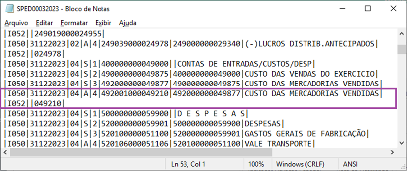Maximize the Bloco de Notas window
The width and height of the screenshot is (407, 171).
367,9
